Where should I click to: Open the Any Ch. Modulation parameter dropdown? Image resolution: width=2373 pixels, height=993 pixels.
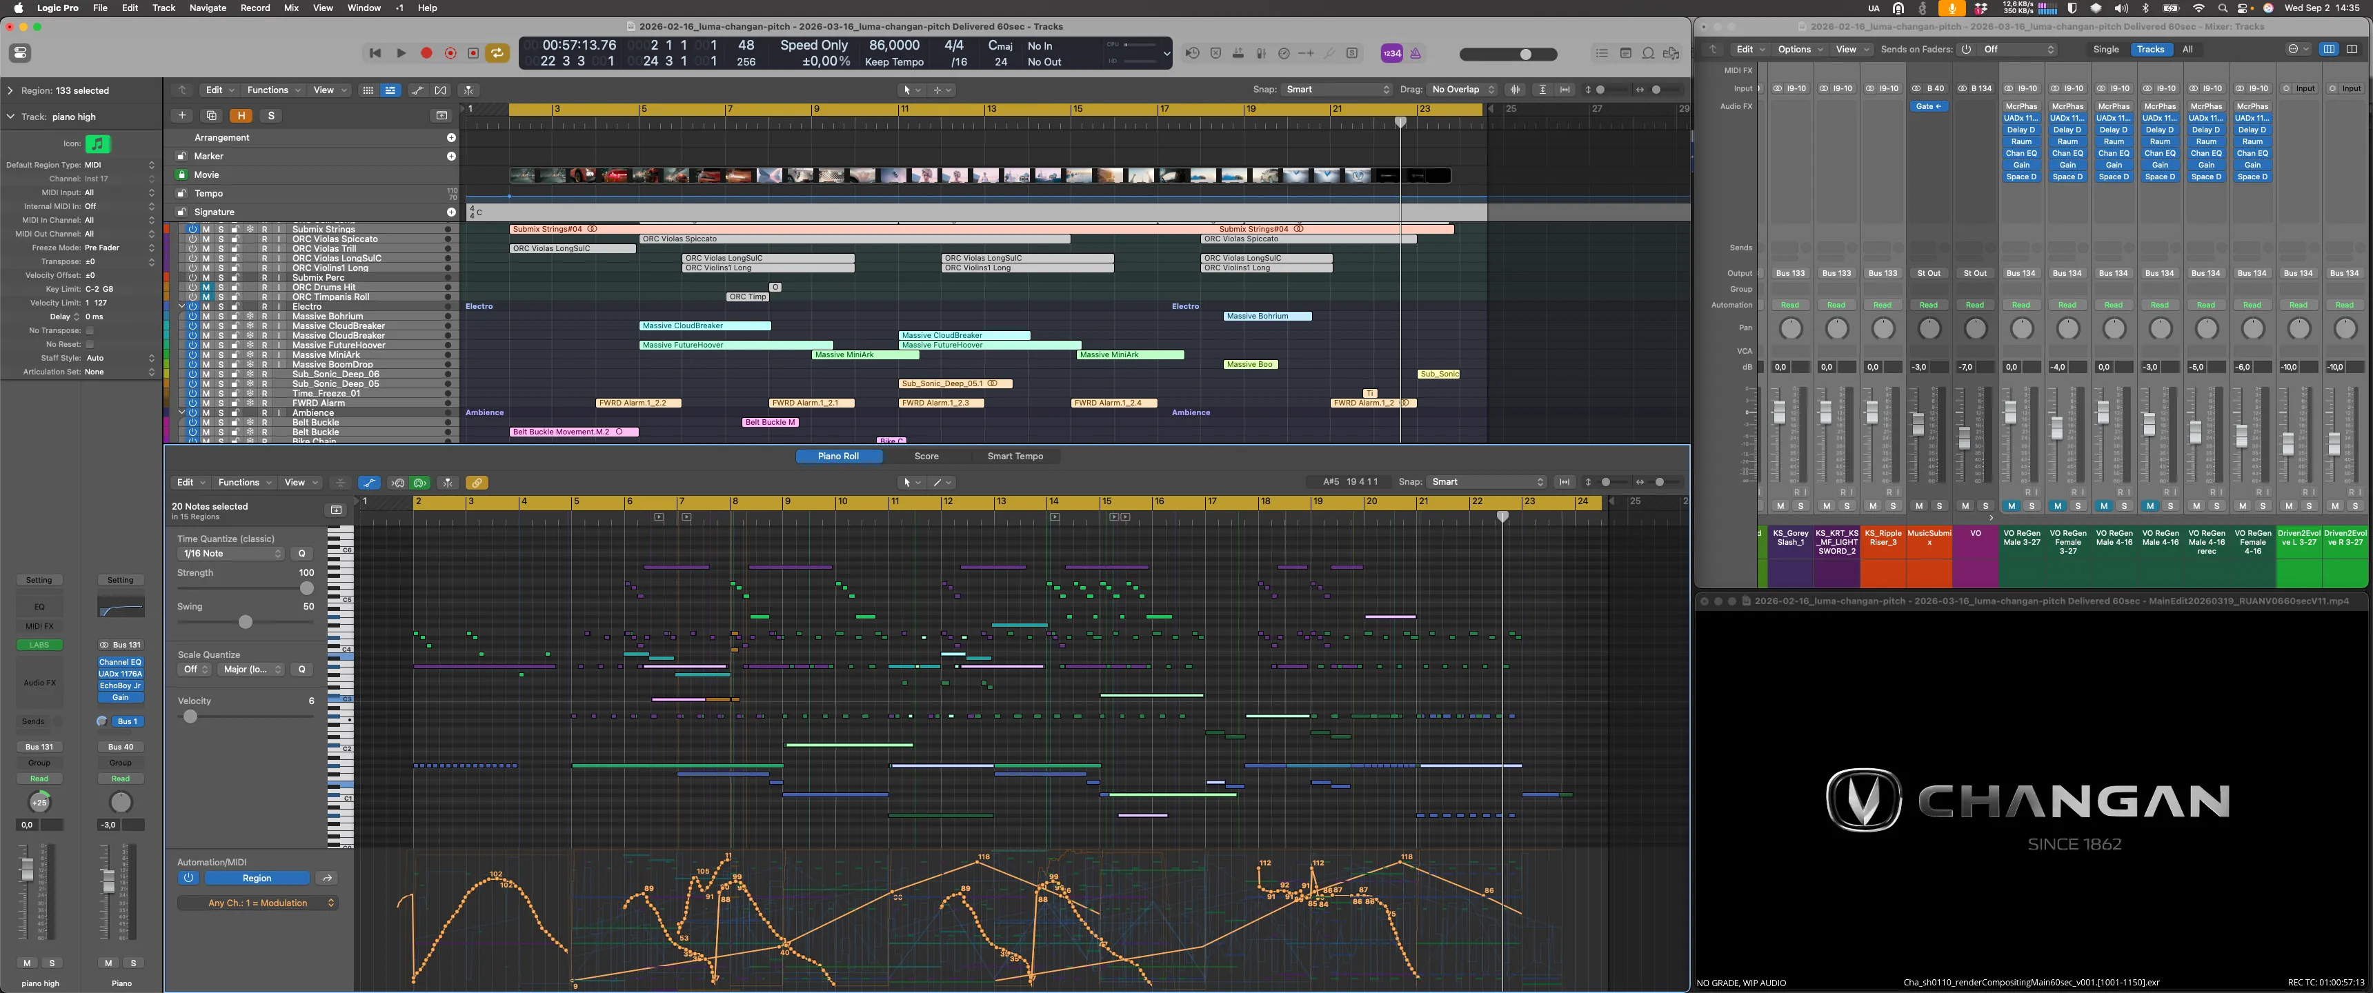(x=258, y=903)
